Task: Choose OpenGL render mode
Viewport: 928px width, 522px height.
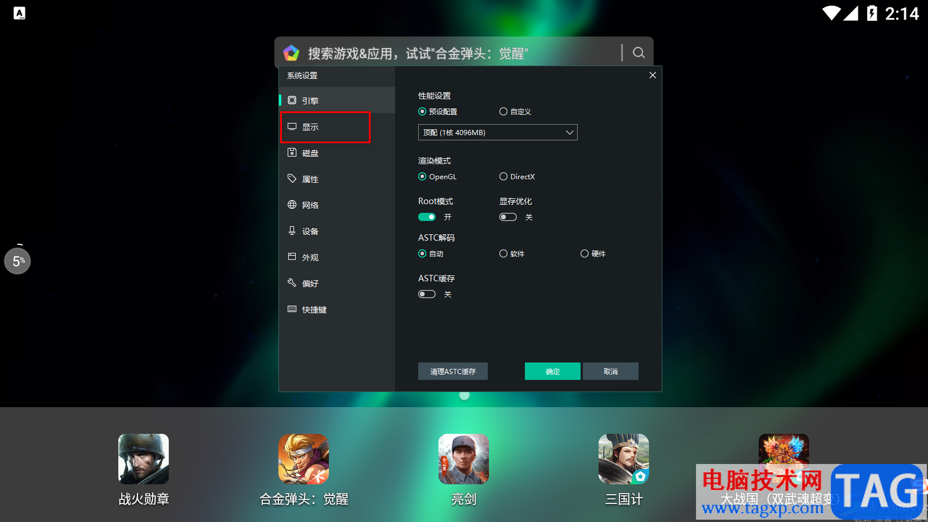Action: [437, 176]
